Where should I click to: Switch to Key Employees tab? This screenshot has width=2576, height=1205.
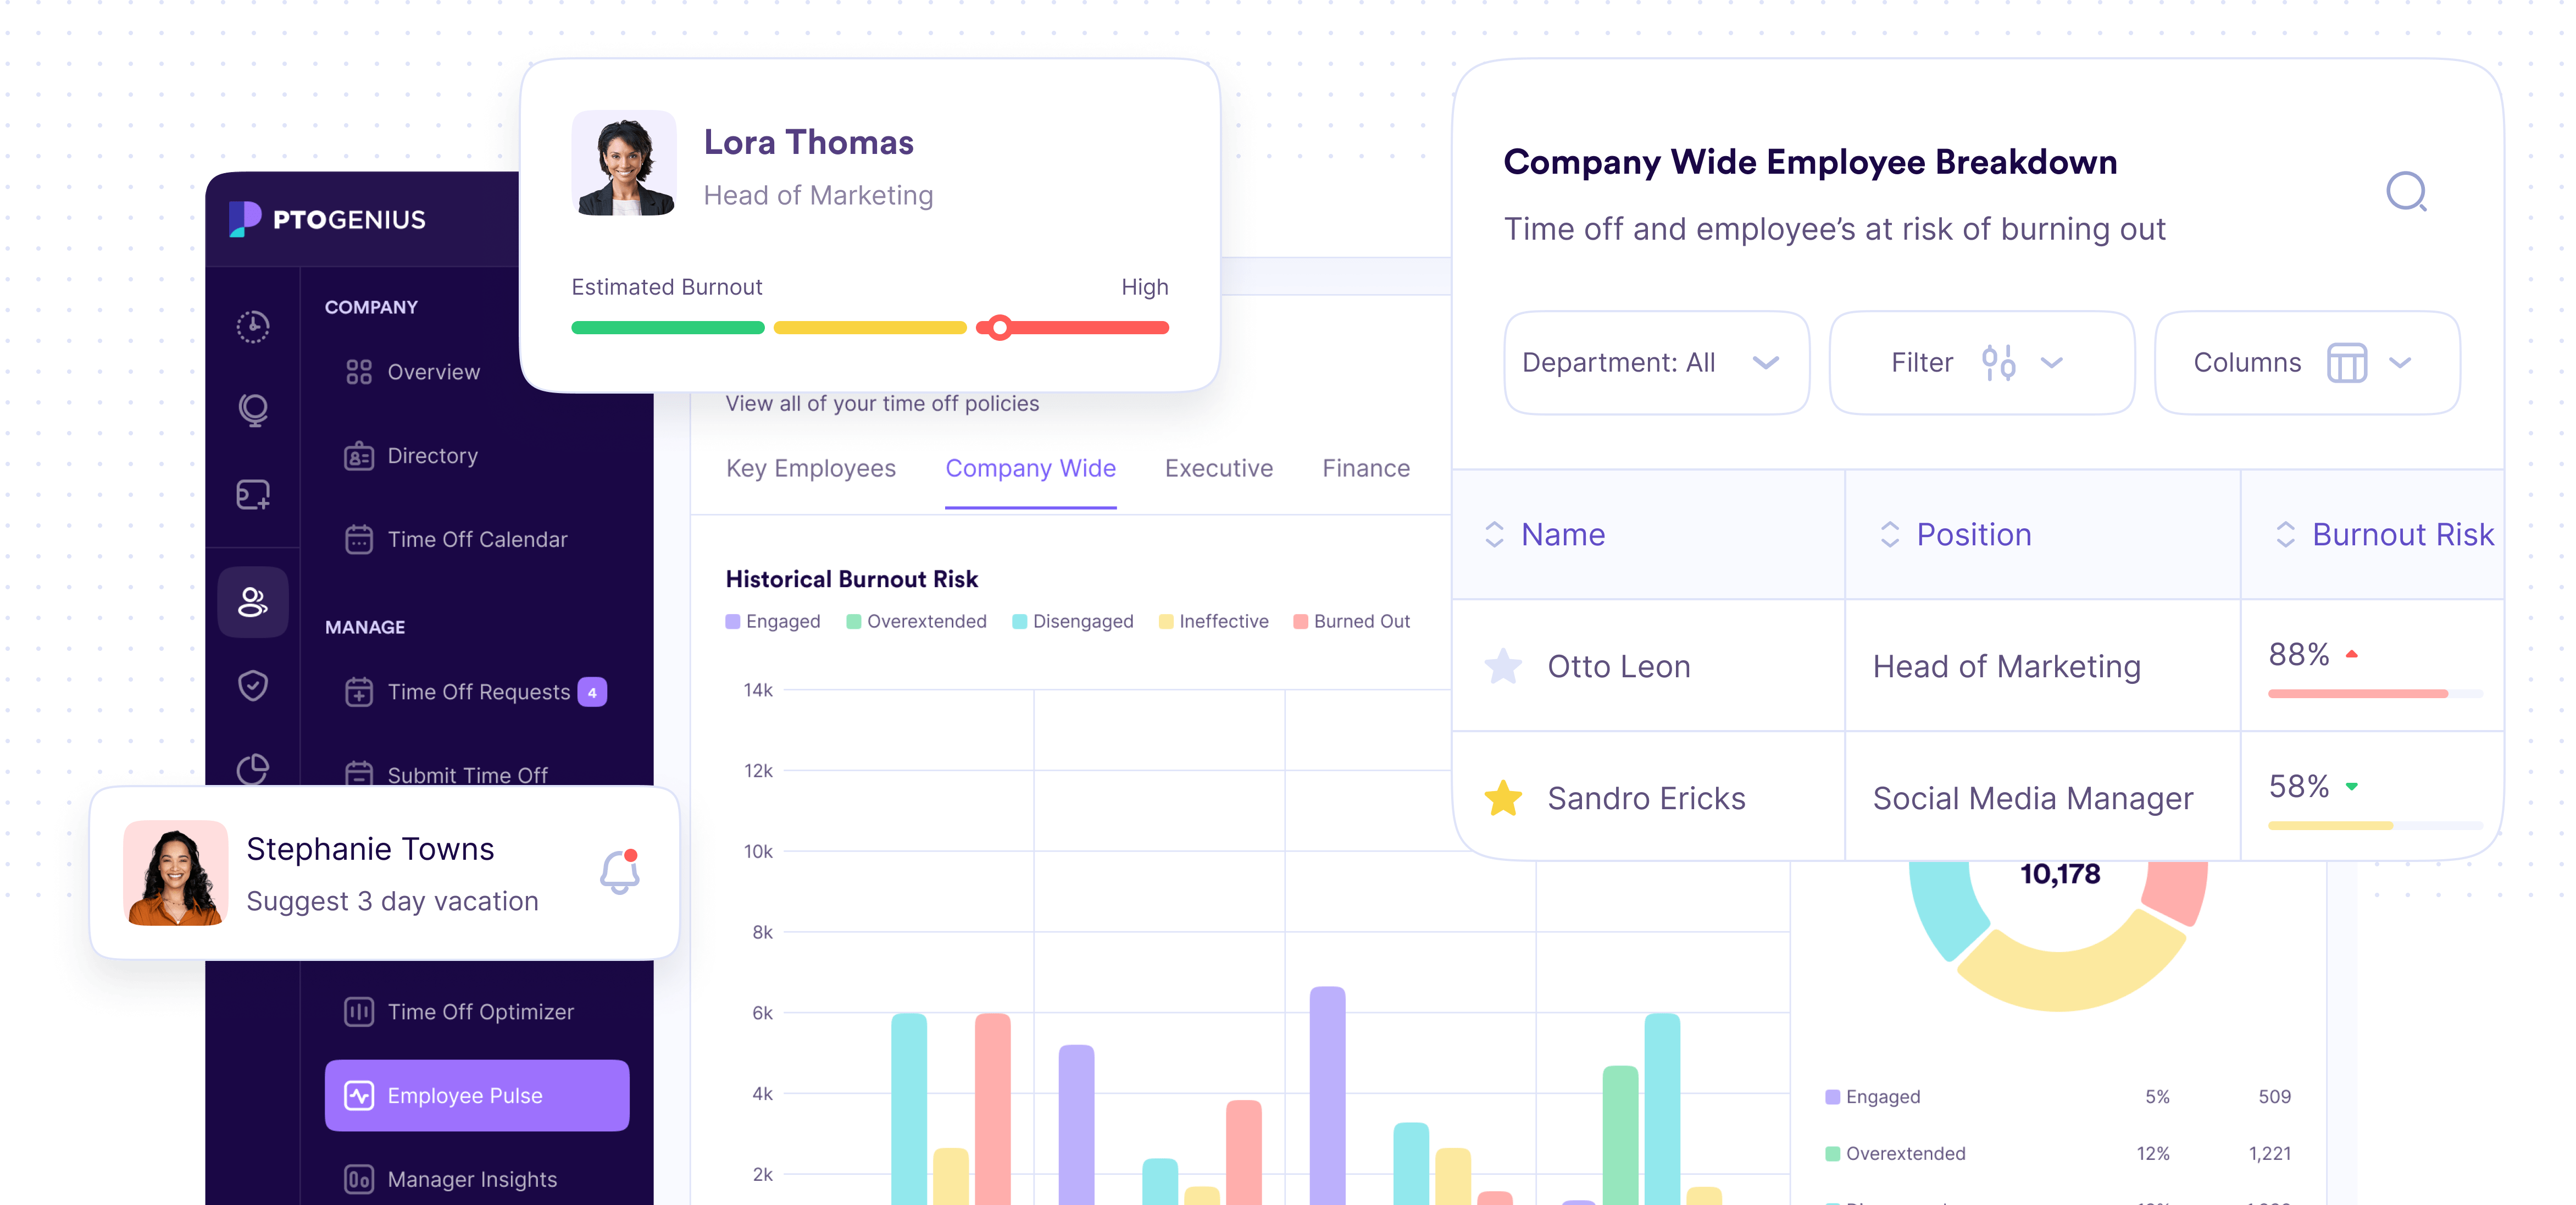[x=811, y=468]
